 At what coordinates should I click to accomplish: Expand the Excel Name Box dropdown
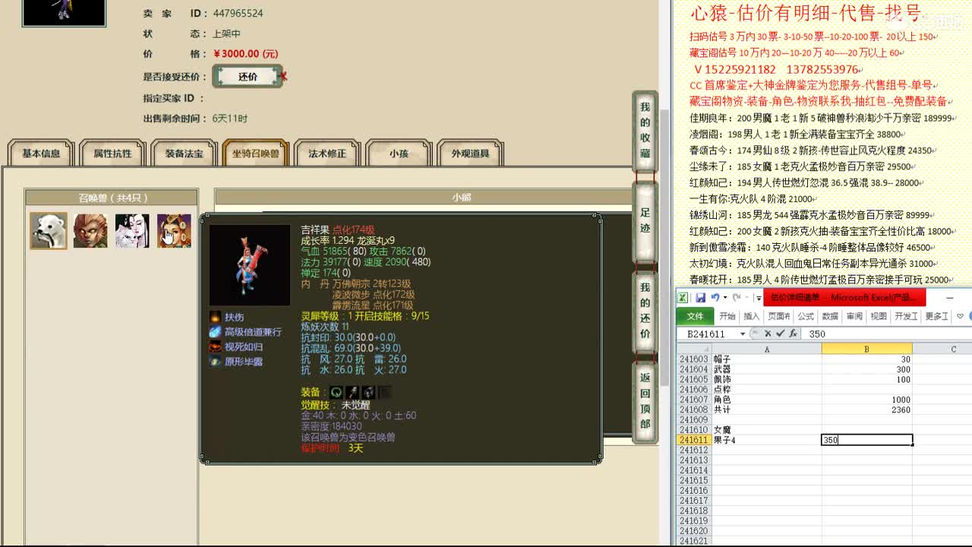(743, 334)
